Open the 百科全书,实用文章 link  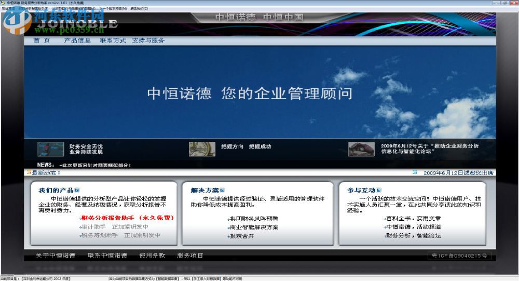413,218
